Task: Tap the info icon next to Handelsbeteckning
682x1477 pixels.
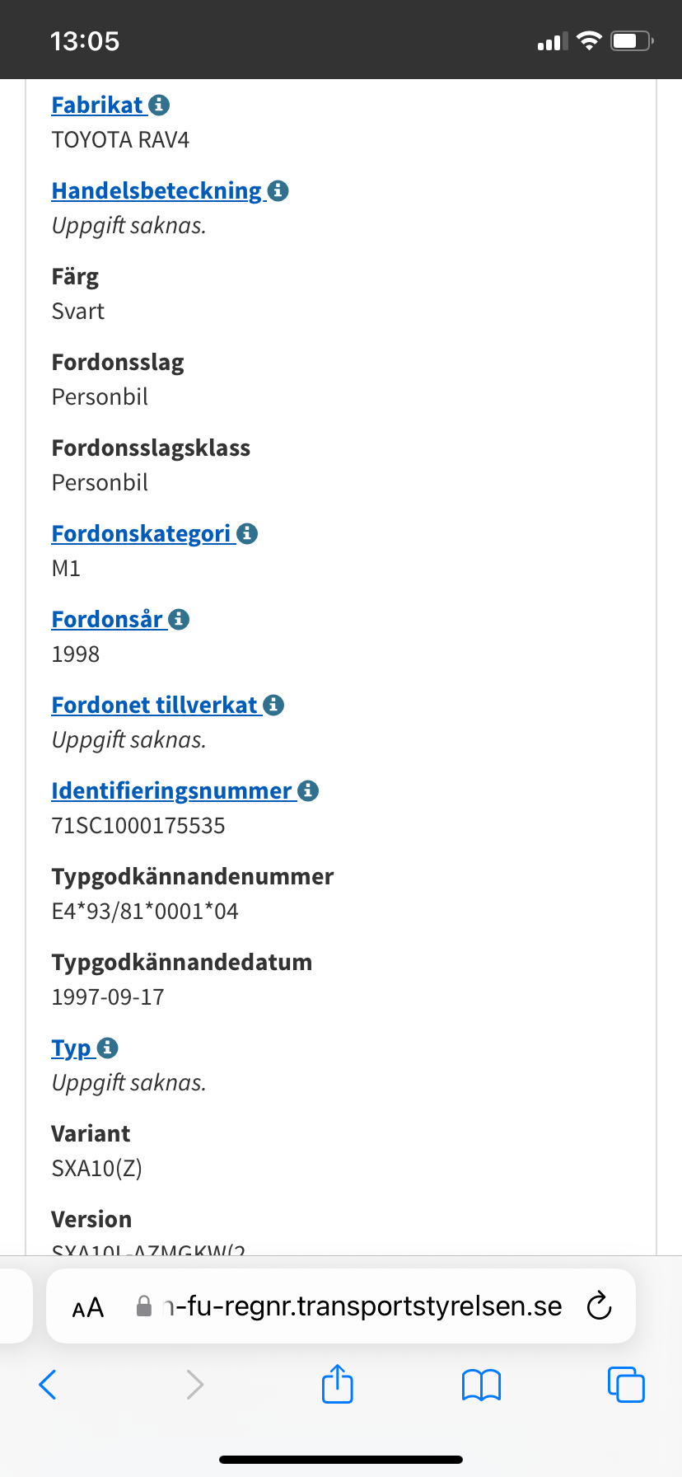Action: 278,191
